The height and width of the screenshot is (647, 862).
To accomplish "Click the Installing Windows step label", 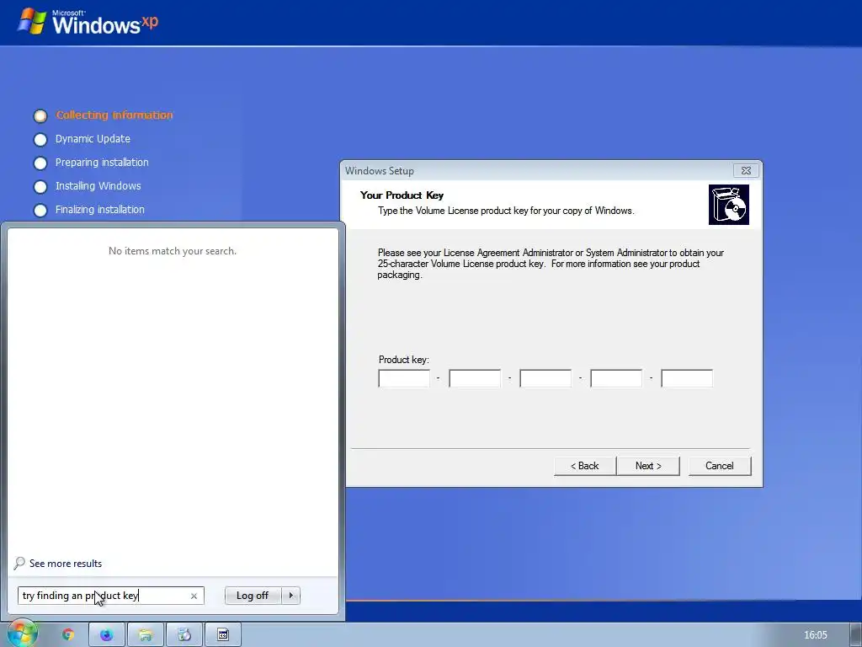I will coord(98,186).
